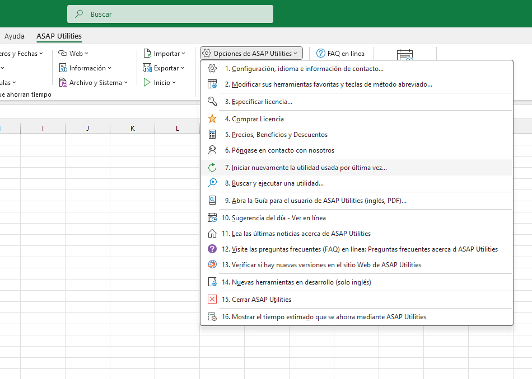The width and height of the screenshot is (532, 379).
Task: Click the Archivo y Sistema icon
Action: pos(63,82)
